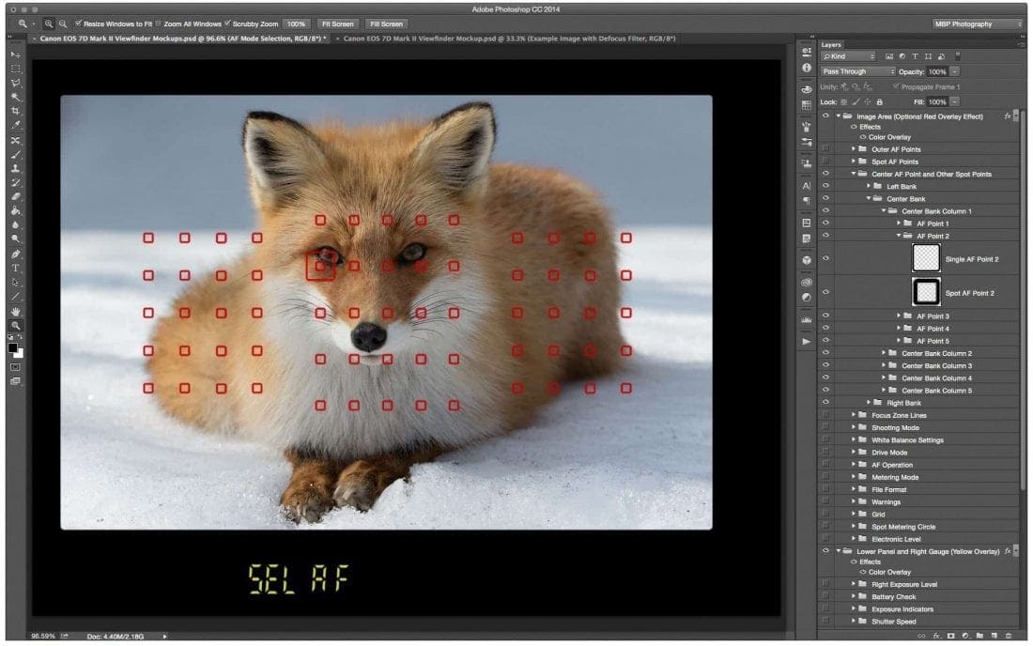
Task: Select the Clone Stamp tool
Action: (x=16, y=168)
